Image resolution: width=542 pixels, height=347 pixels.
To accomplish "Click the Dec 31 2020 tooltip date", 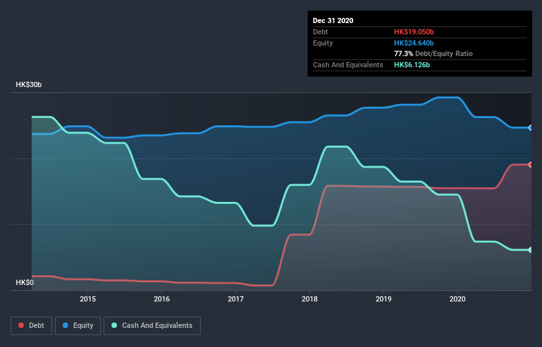I will point(333,20).
